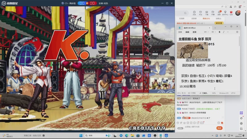Click the red fan badge icon in chat toolbar
The height and width of the screenshot is (139, 247).
tap(222, 123)
